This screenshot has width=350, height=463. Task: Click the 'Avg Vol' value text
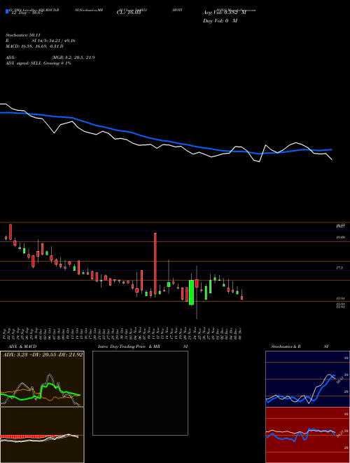pyautogui.click(x=225, y=13)
